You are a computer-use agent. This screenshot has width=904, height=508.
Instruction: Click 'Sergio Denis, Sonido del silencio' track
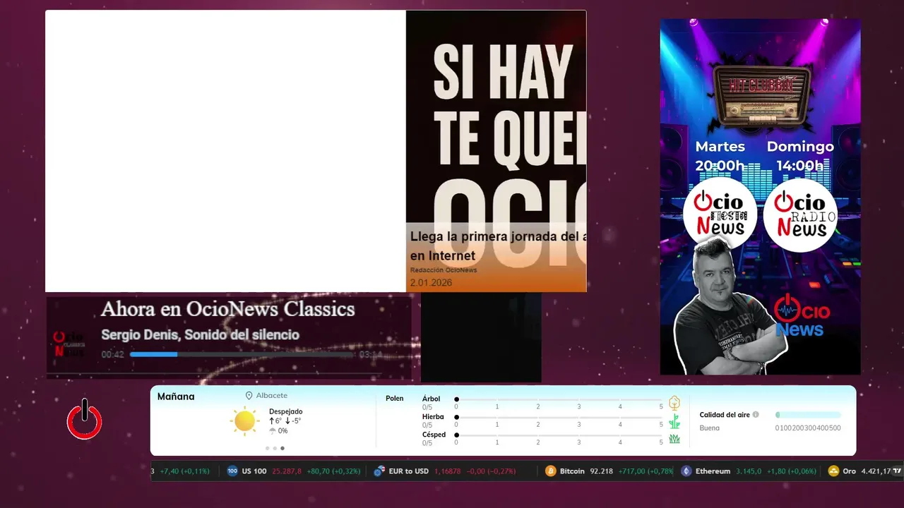[x=200, y=334]
